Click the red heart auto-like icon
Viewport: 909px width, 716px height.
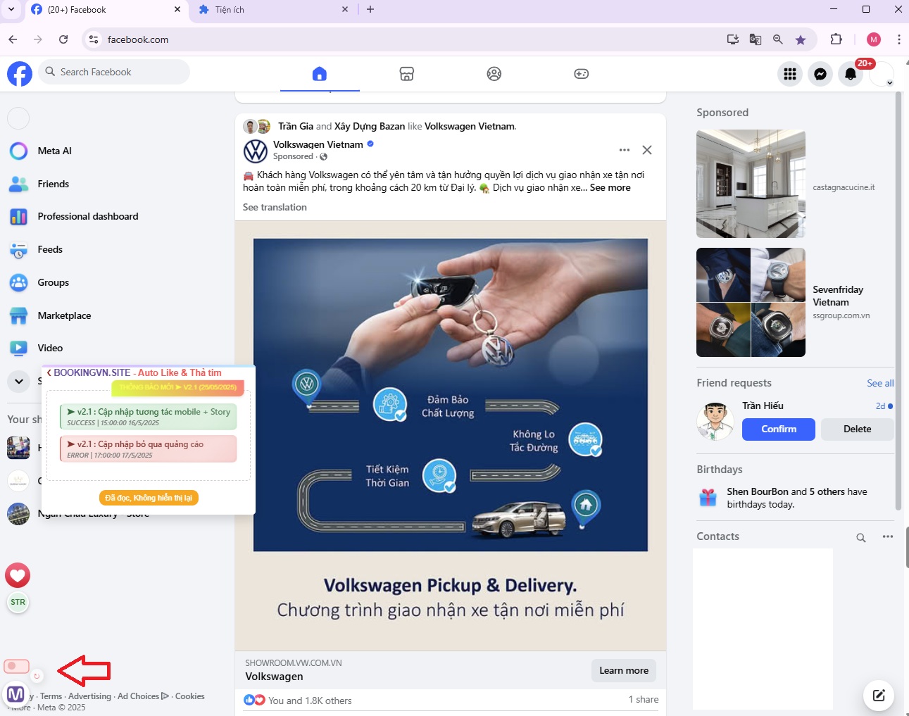click(x=18, y=576)
